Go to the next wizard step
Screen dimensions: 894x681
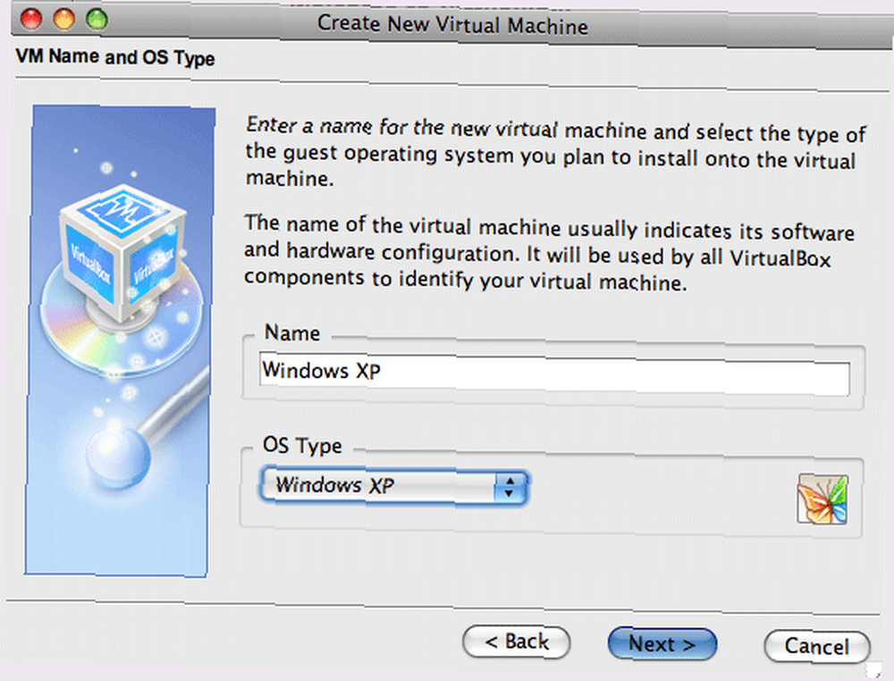pos(662,644)
